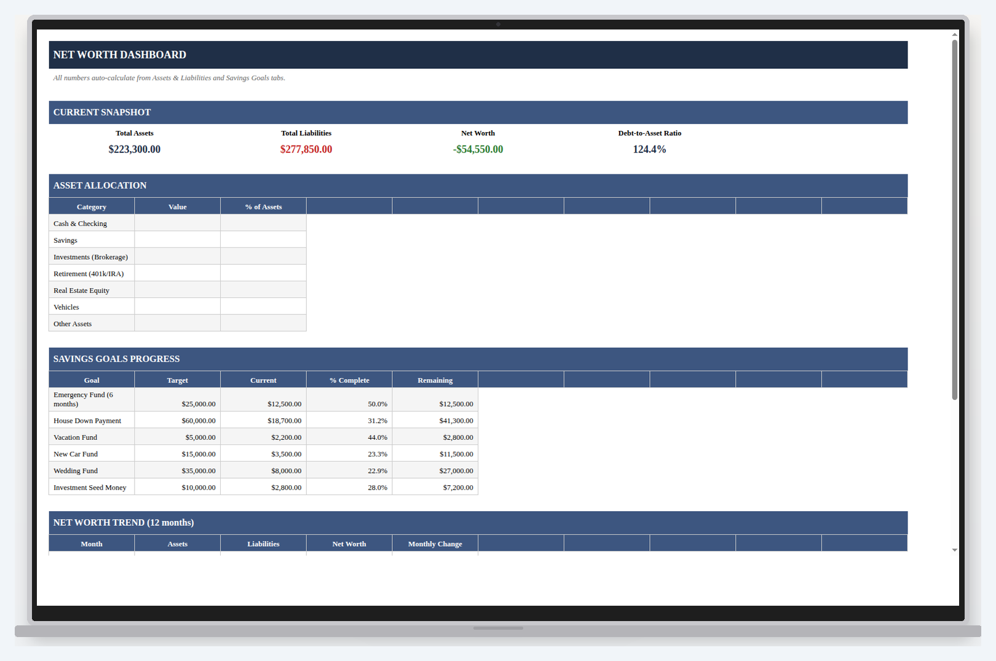The image size is (996, 661).
Task: Select the Other Assets cell
Action: pos(92,323)
